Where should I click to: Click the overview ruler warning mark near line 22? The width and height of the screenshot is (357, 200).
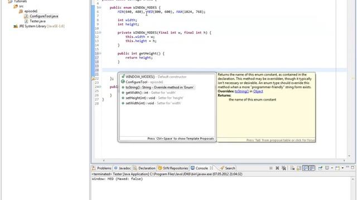point(353,78)
